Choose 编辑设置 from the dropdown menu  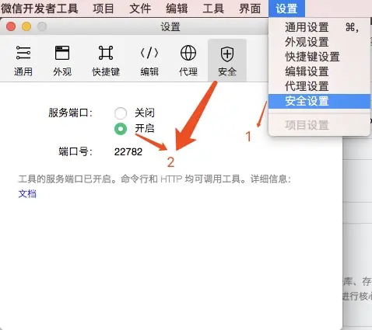(x=319, y=71)
